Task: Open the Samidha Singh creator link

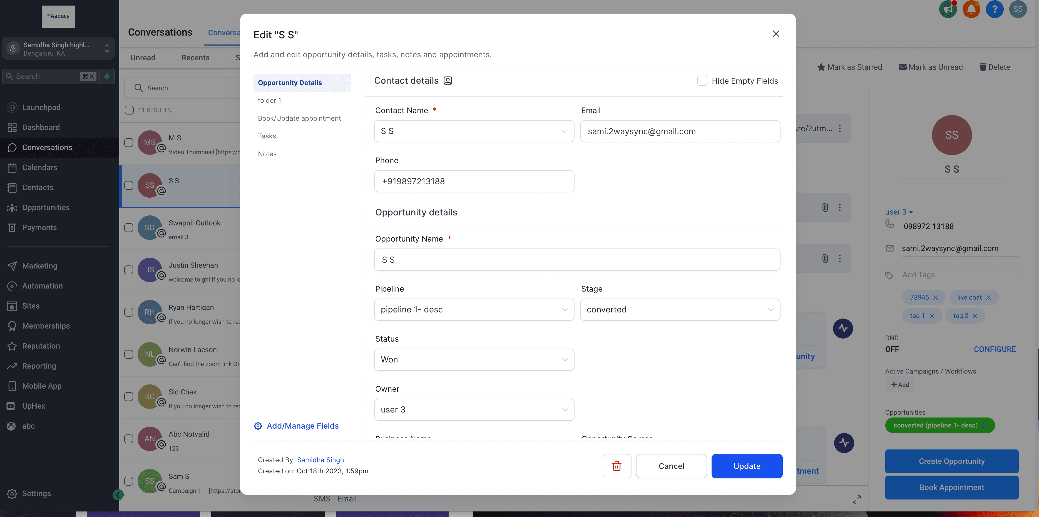Action: (320, 460)
